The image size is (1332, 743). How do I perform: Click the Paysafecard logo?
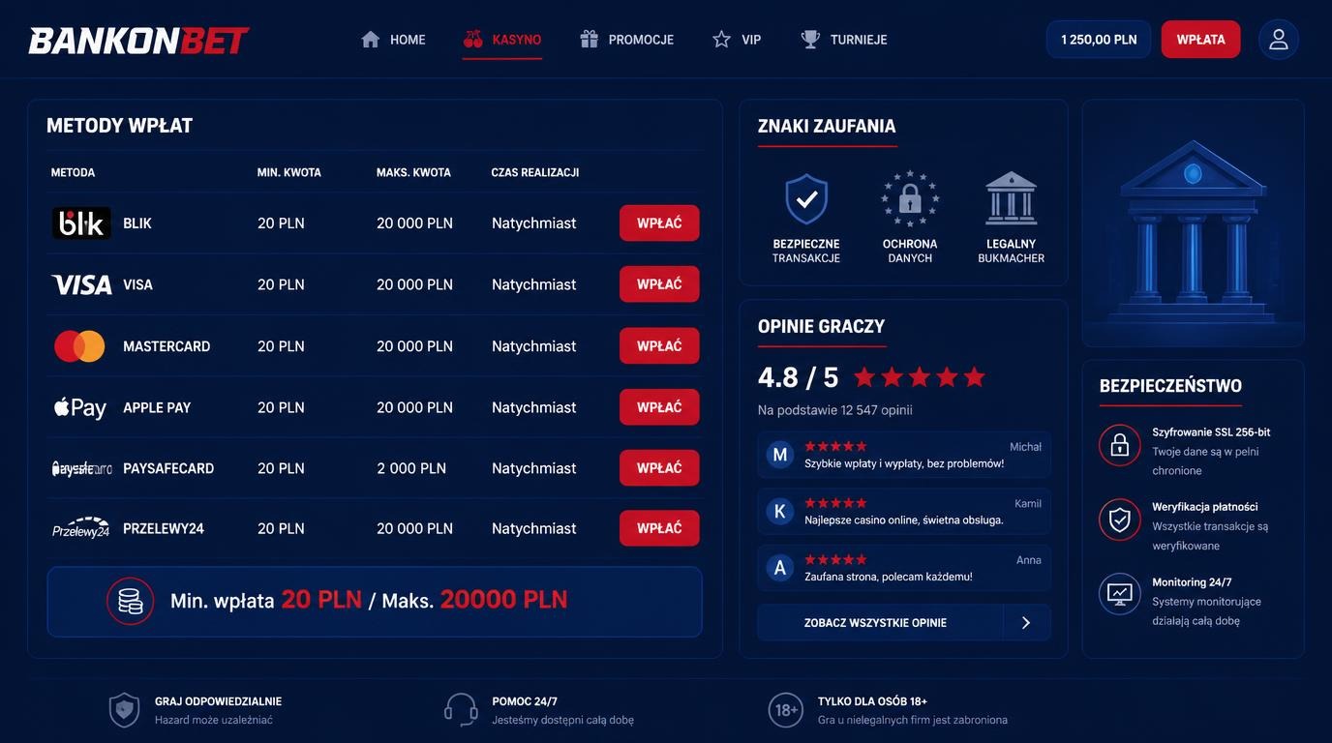(x=81, y=468)
